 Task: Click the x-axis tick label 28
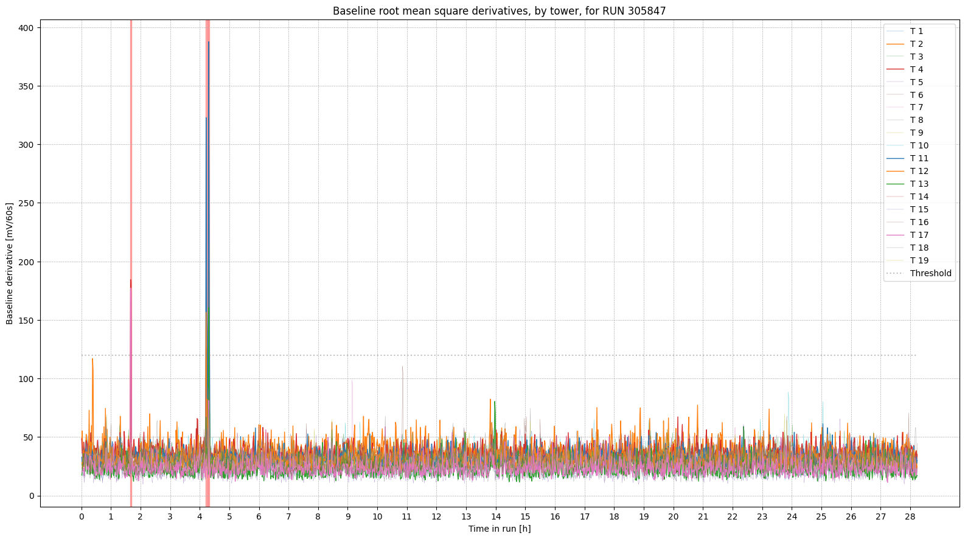coord(910,516)
